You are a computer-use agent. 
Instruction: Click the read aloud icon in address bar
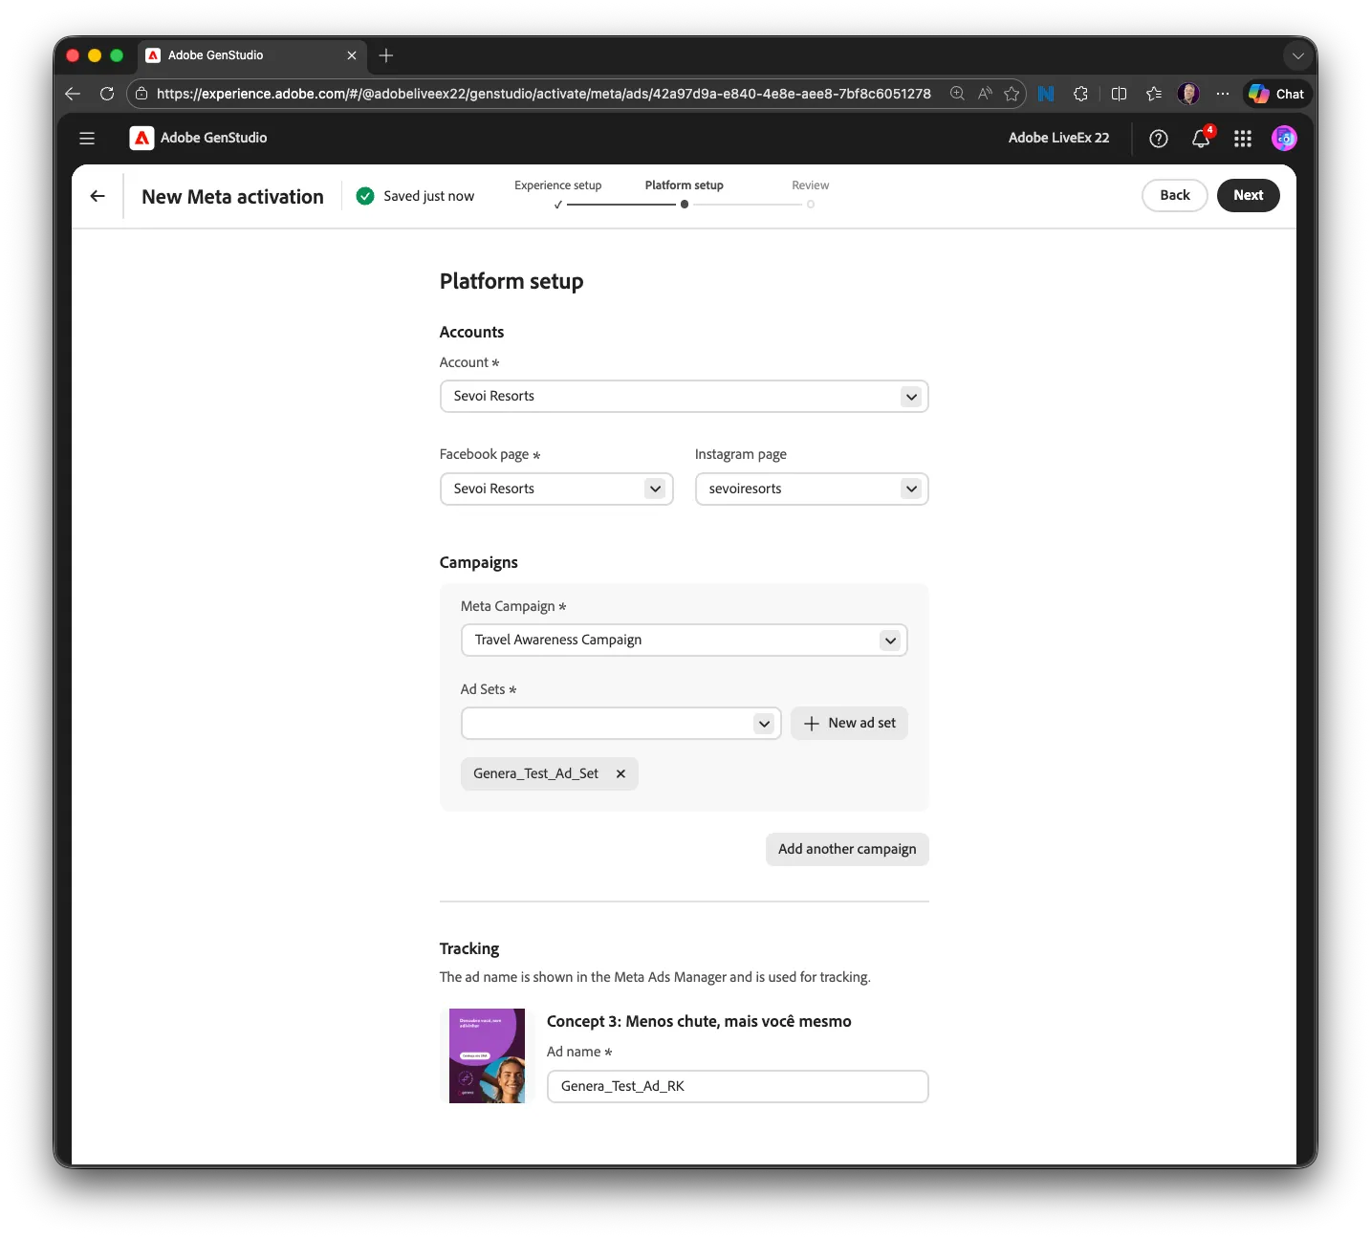click(x=985, y=94)
